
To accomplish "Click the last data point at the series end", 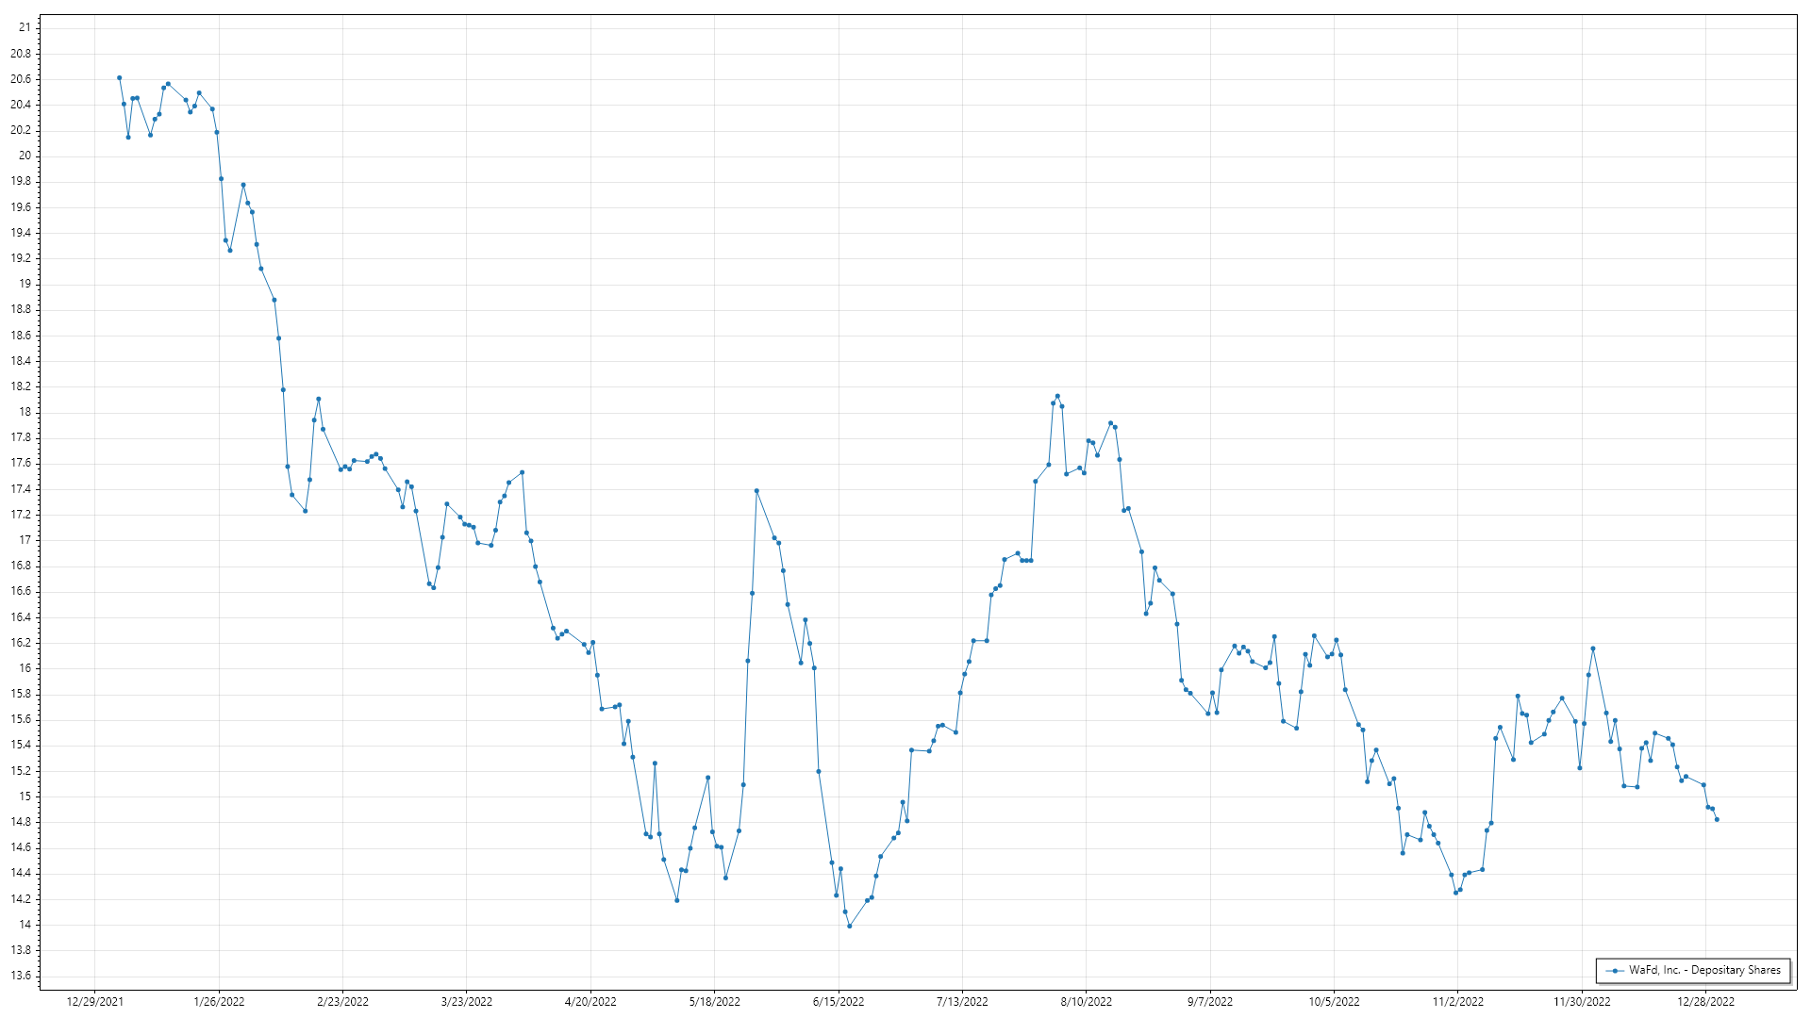I will point(1717,820).
